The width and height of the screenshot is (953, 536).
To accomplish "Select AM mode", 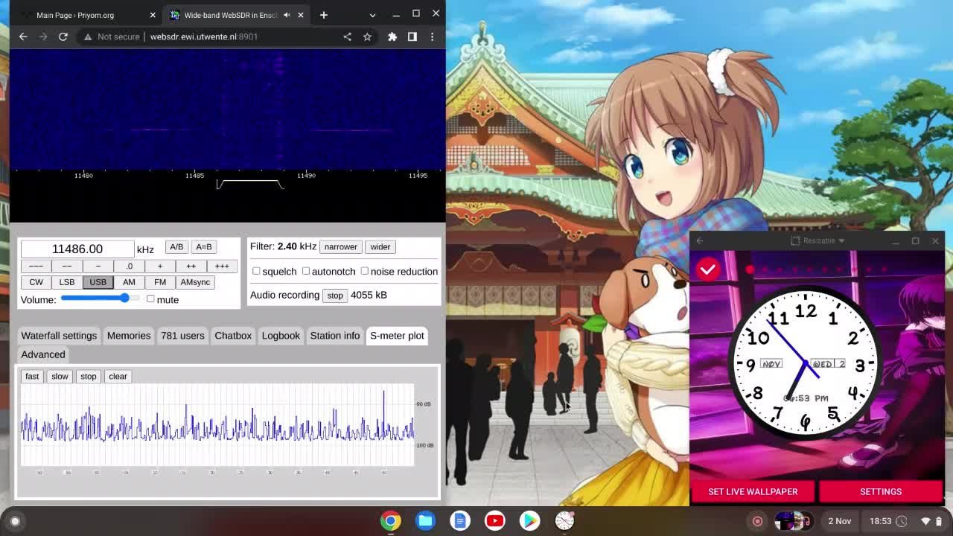I will (129, 282).
